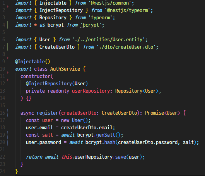Click the 'constructor' keyword

pyautogui.click(x=35, y=76)
